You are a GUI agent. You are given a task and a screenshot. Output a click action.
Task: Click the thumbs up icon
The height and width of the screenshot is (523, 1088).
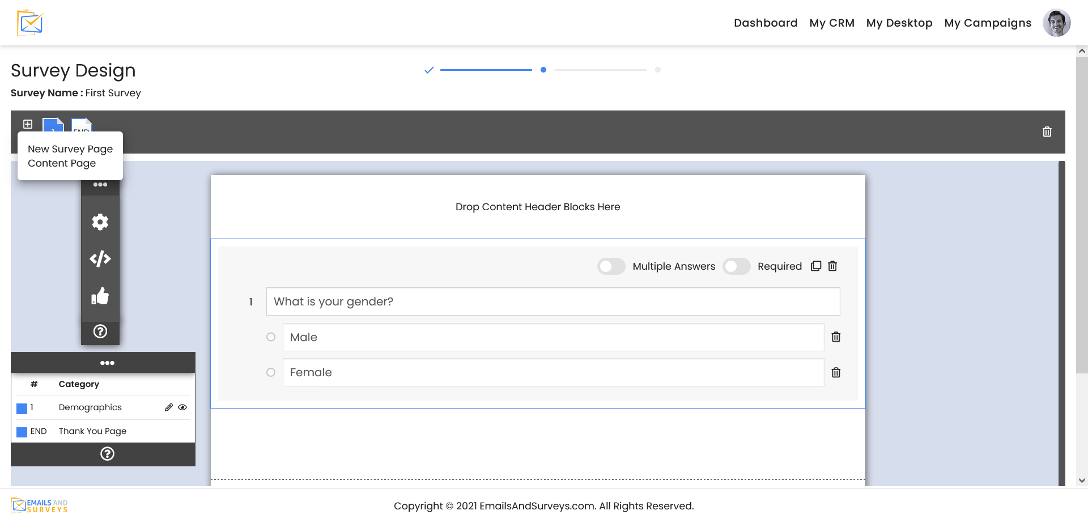(100, 296)
